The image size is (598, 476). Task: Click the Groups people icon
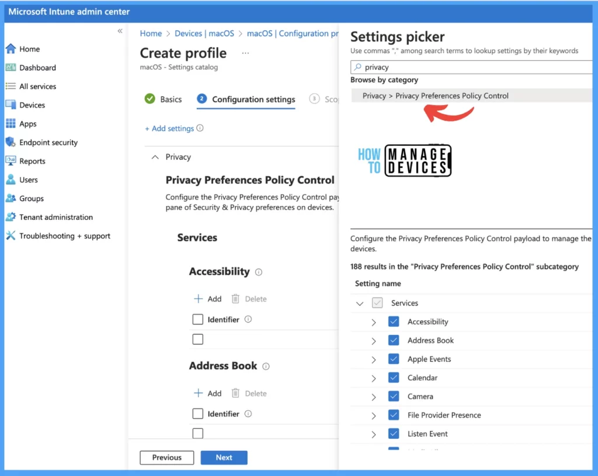tap(11, 198)
